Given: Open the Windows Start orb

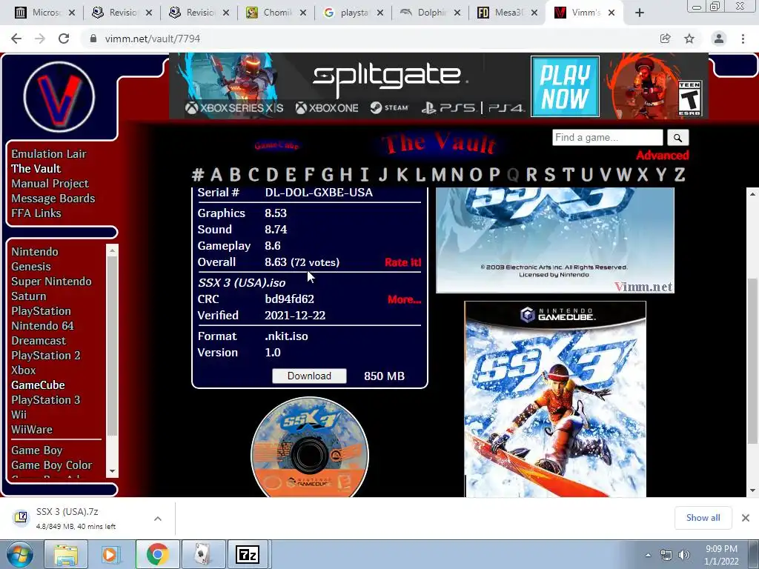Looking at the screenshot, I should (19, 554).
